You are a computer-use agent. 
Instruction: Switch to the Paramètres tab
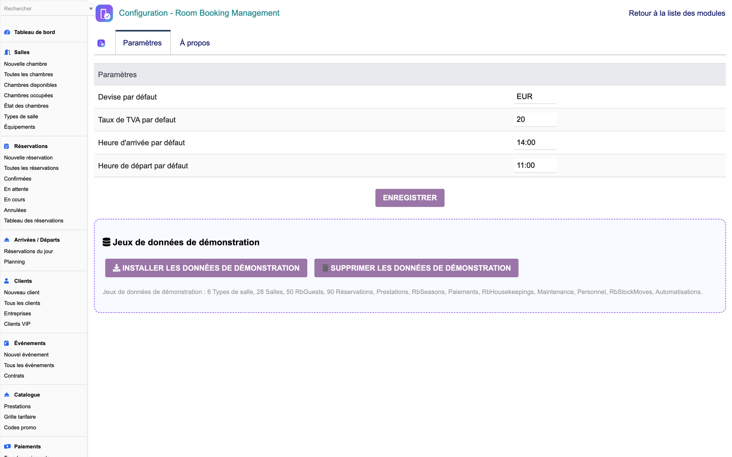pyautogui.click(x=143, y=43)
